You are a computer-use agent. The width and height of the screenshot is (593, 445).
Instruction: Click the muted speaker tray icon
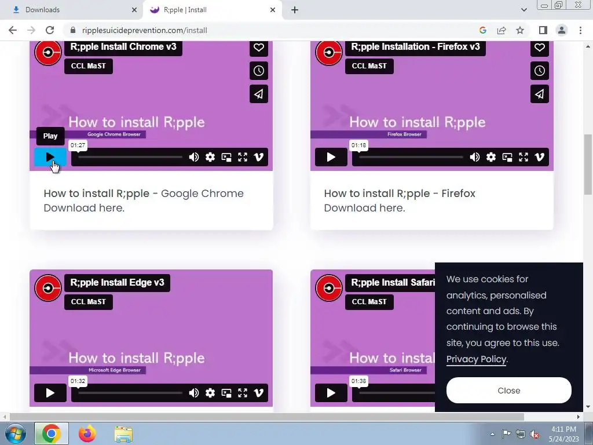535,434
